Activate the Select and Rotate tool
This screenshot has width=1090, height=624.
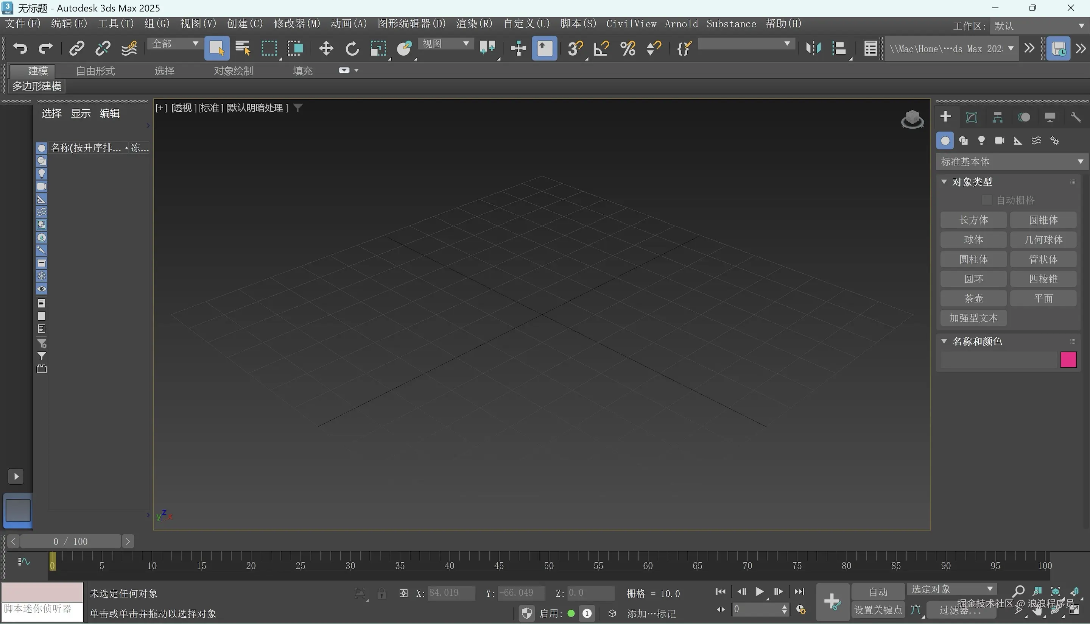coord(352,48)
